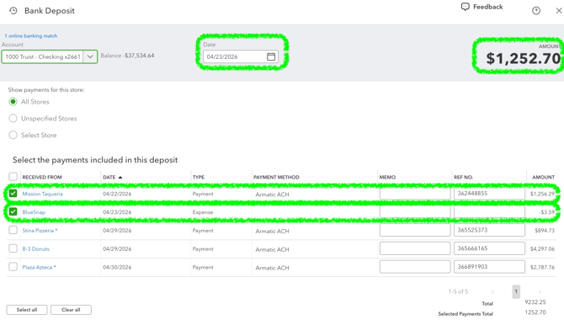Screen dimensions: 564x320
Task: Click the Select all button
Action: [x=27, y=310]
